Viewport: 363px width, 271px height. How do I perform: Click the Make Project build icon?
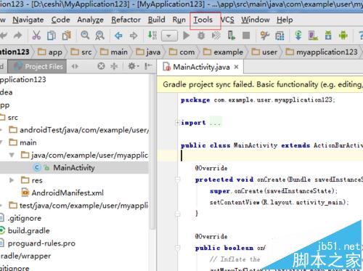coord(152,36)
